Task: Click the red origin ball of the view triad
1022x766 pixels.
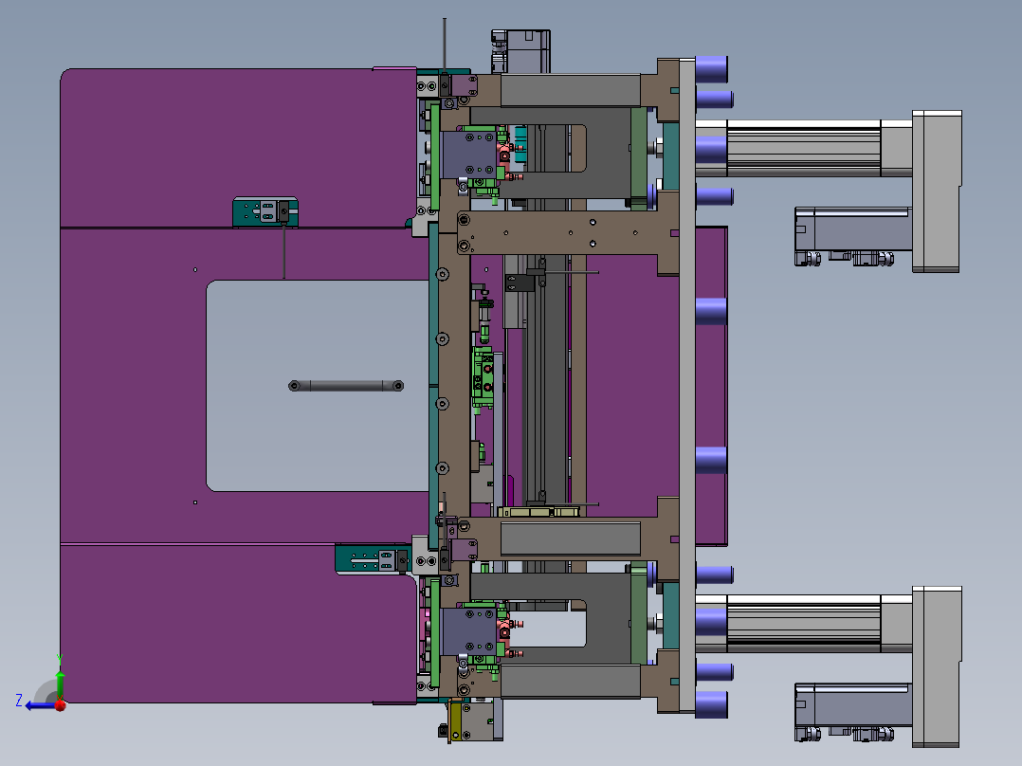Action: pyautogui.click(x=61, y=705)
